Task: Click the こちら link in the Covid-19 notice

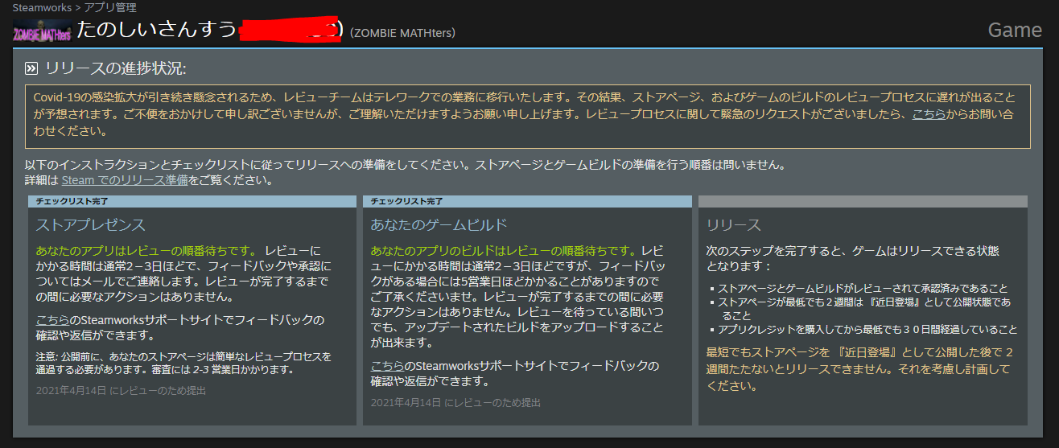Action: point(928,114)
